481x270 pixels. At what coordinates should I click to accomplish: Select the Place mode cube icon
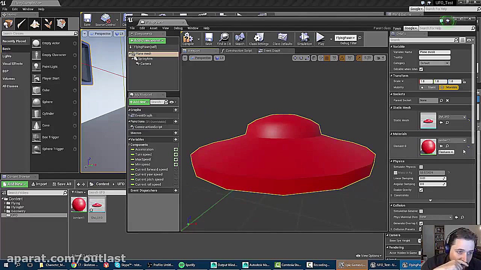pyautogui.click(x=8, y=24)
